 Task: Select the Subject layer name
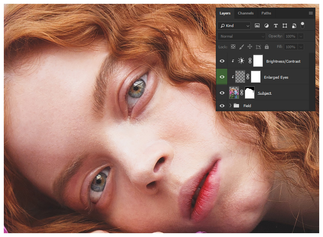pyautogui.click(x=264, y=93)
